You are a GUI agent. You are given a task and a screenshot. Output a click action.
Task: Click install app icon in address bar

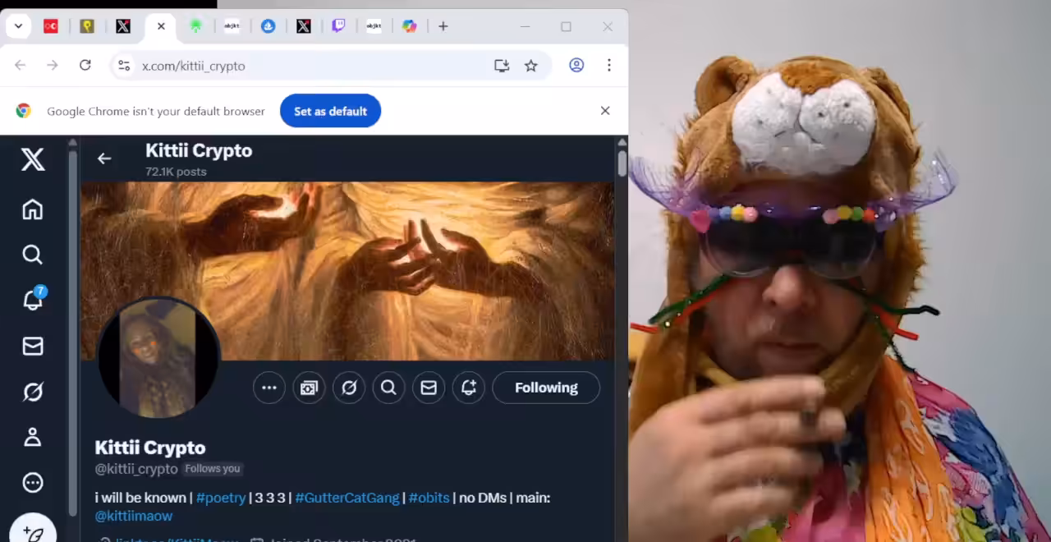coord(502,66)
